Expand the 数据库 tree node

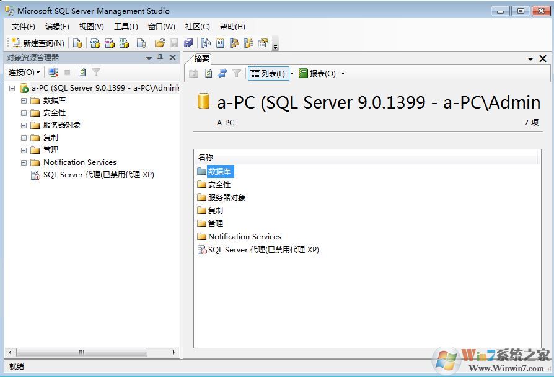[x=23, y=100]
